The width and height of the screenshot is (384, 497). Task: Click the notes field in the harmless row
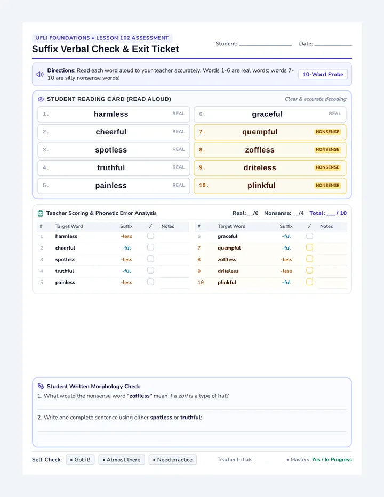tap(174, 236)
